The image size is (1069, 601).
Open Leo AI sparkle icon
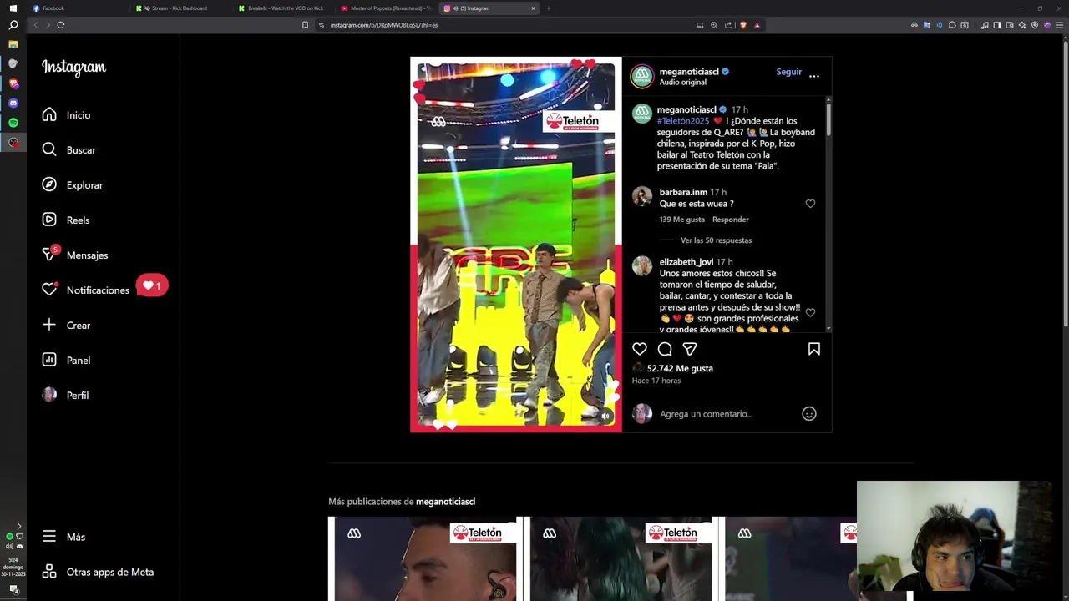[1022, 25]
